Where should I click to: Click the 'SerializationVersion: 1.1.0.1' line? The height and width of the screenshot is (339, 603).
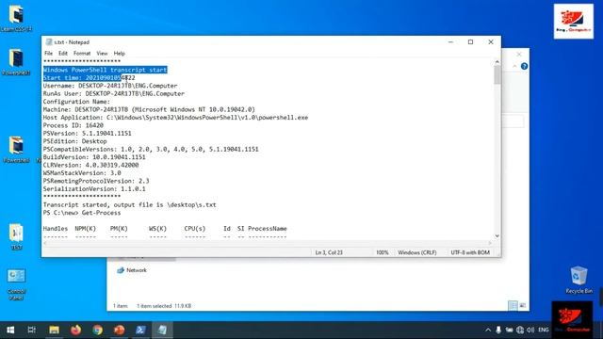tap(94, 189)
